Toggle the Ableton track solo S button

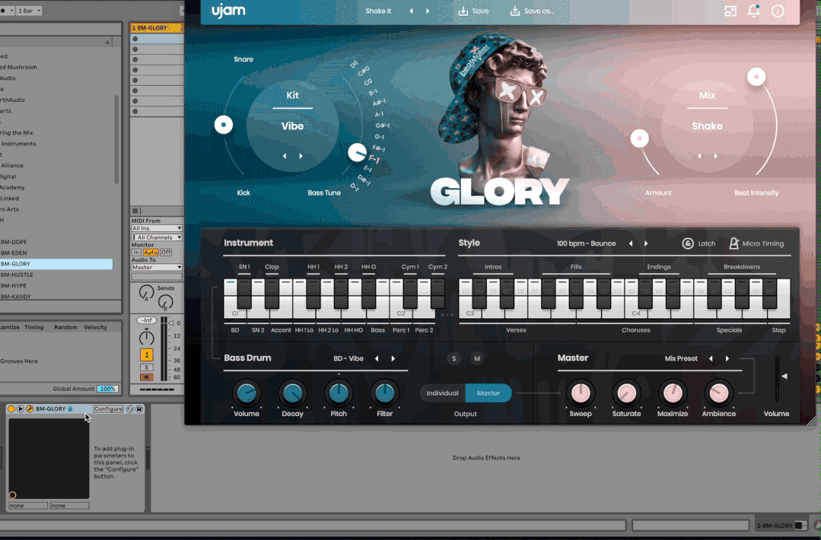147,367
